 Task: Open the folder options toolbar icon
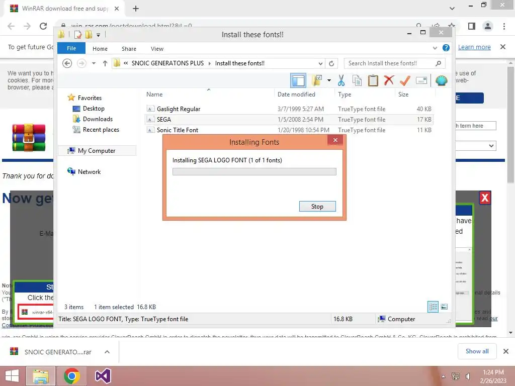(x=317, y=80)
